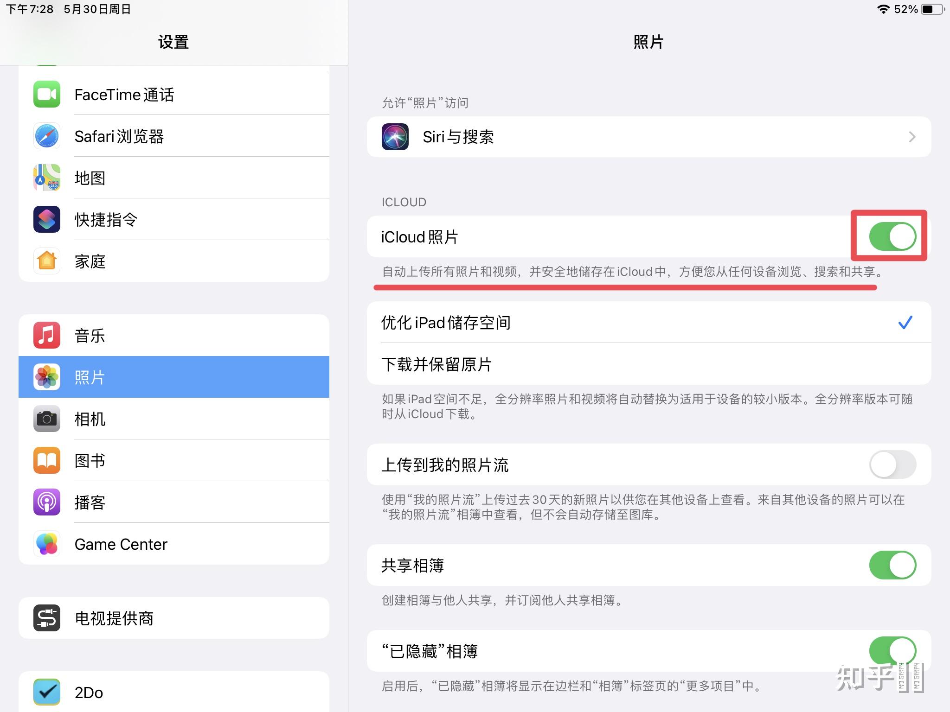Viewport: 950px width, 712px height.
Task: Turn off the iCloud 照片 switch
Action: (x=892, y=236)
